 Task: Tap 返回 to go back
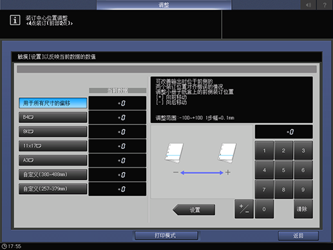pyautogui.click(x=298, y=236)
